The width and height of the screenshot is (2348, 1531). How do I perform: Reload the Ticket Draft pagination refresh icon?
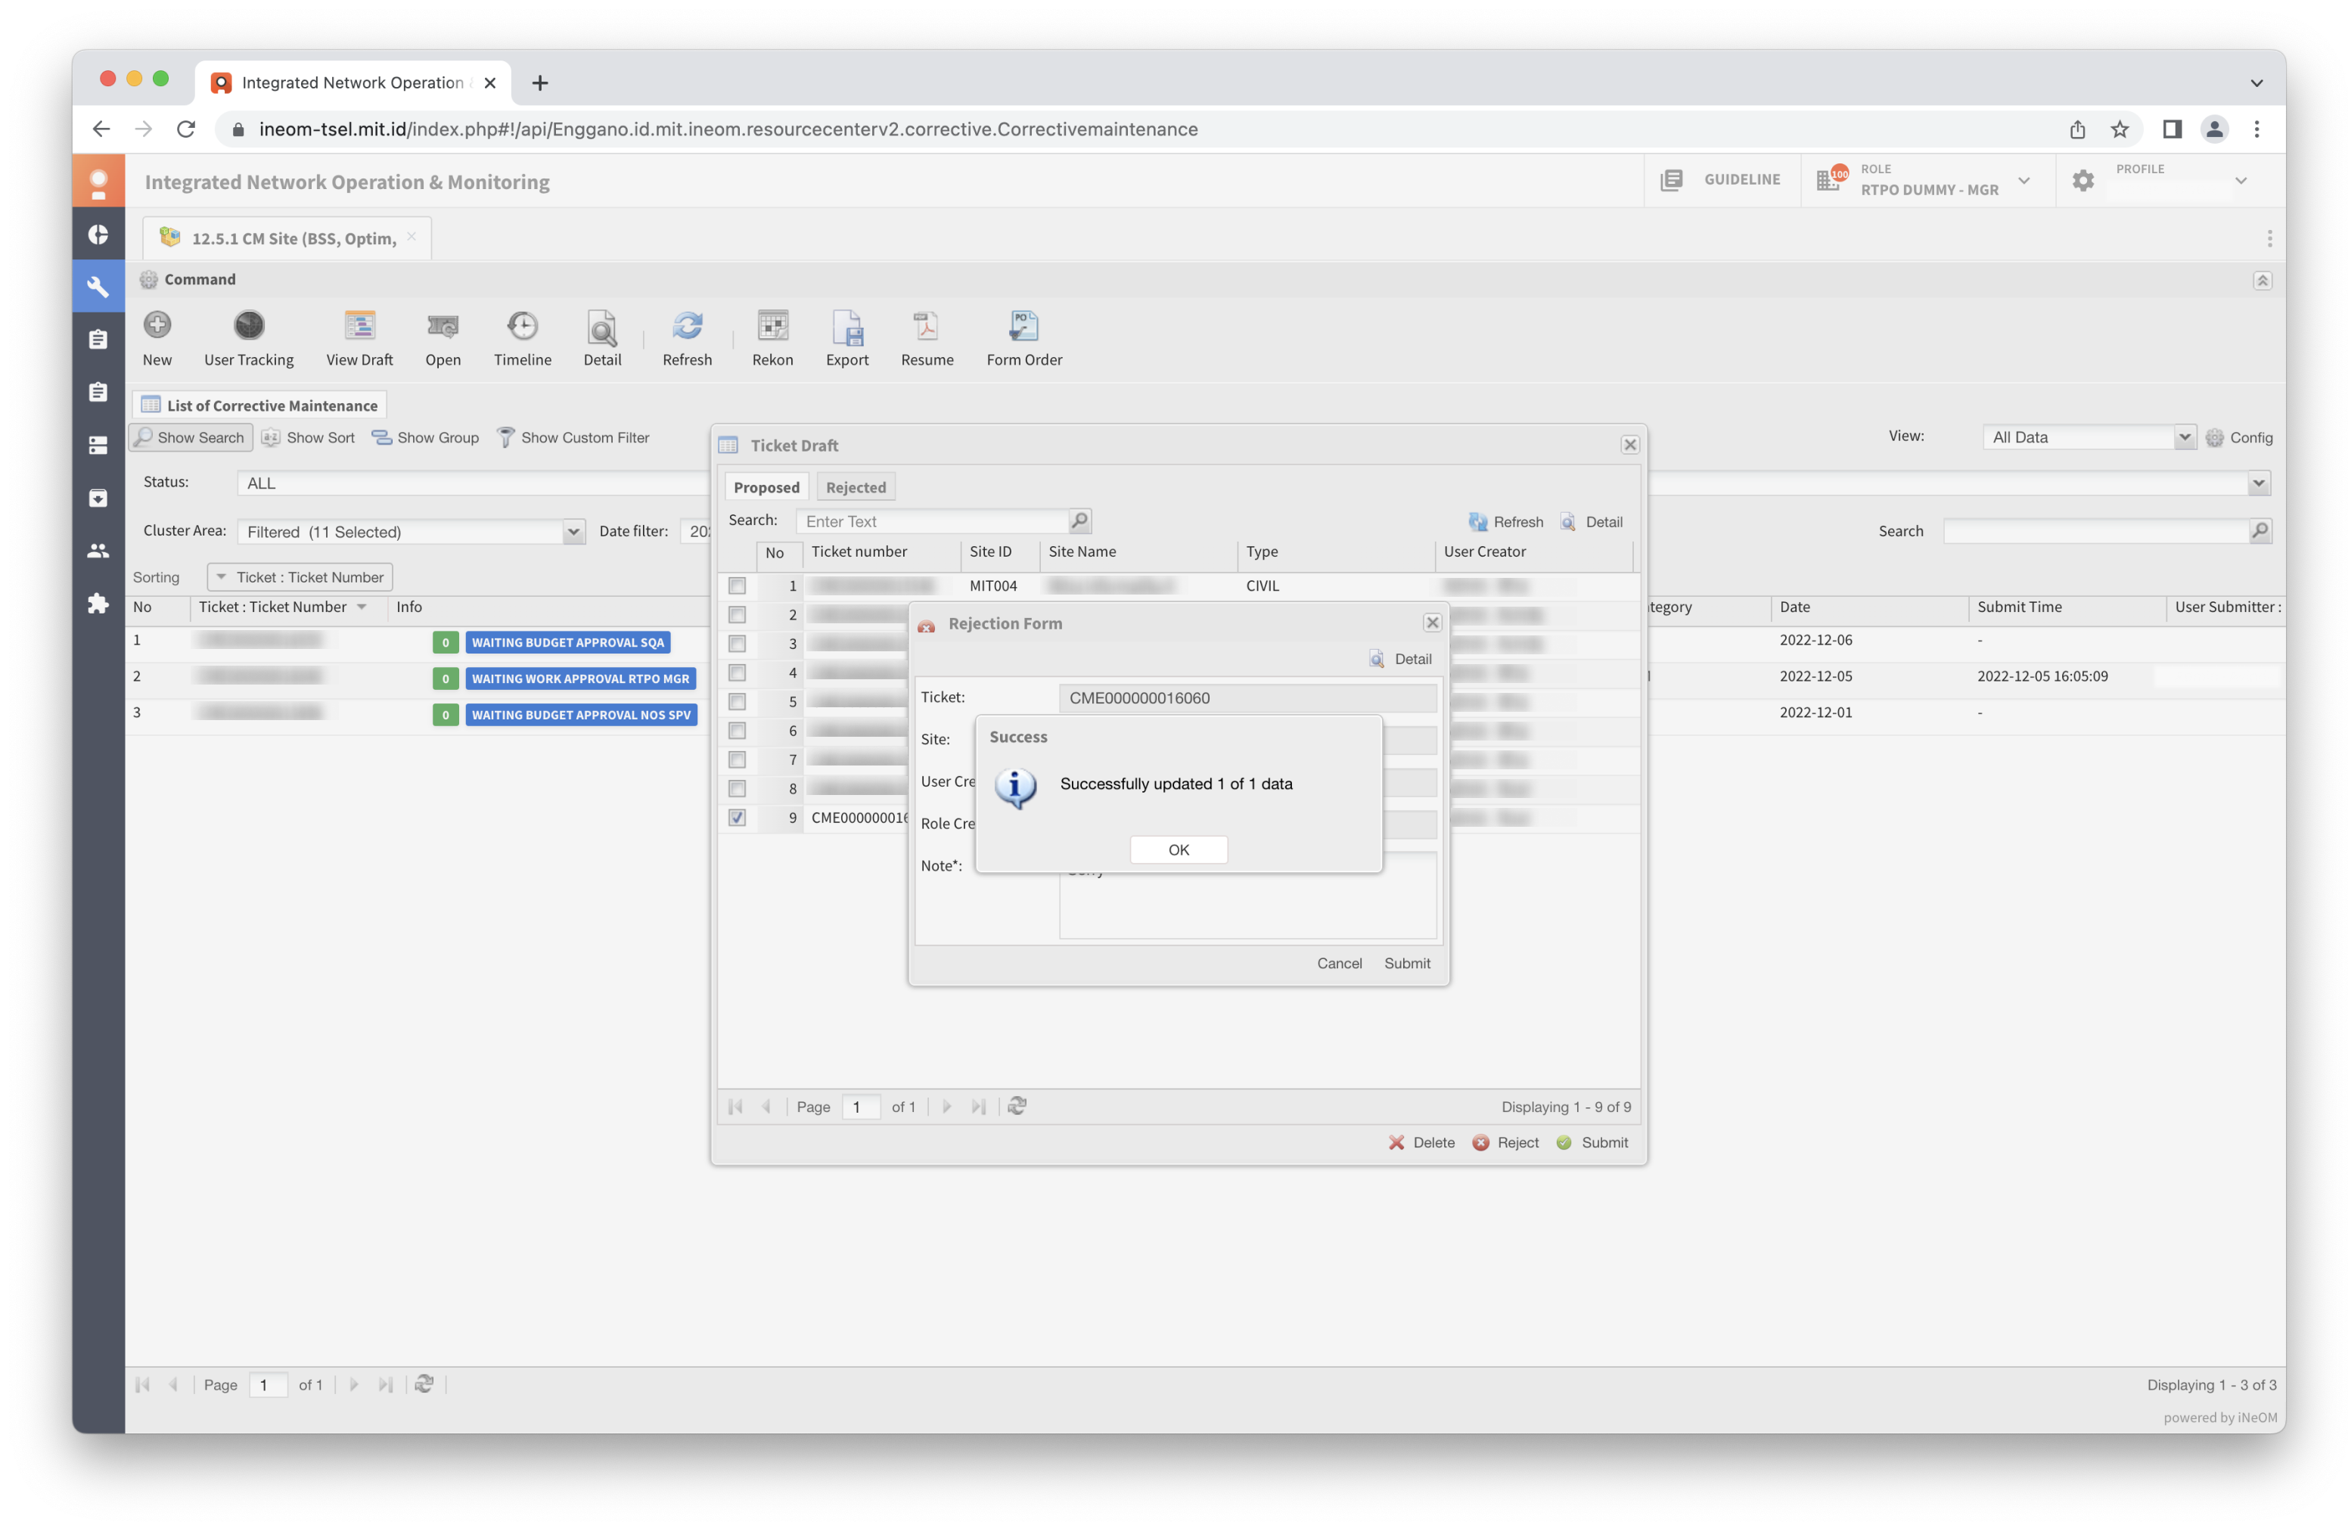point(1017,1106)
